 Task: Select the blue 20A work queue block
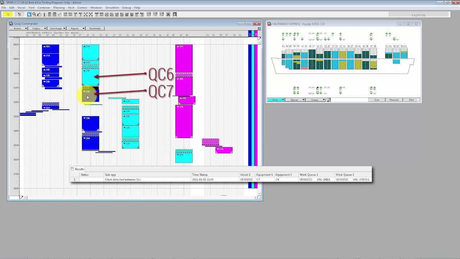pos(90,143)
